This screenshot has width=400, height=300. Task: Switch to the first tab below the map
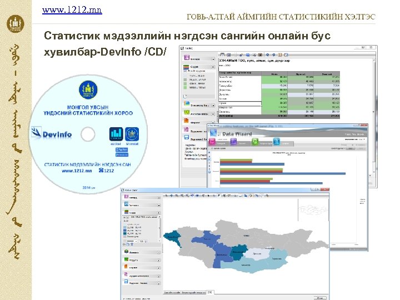[x=172, y=292]
